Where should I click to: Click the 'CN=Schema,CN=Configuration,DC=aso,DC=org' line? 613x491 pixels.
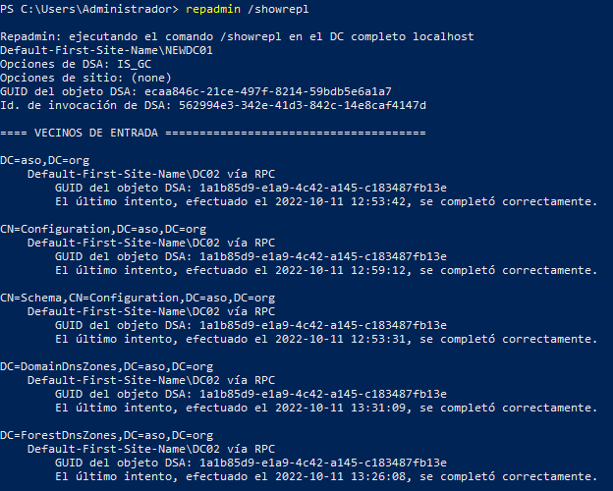click(x=138, y=298)
